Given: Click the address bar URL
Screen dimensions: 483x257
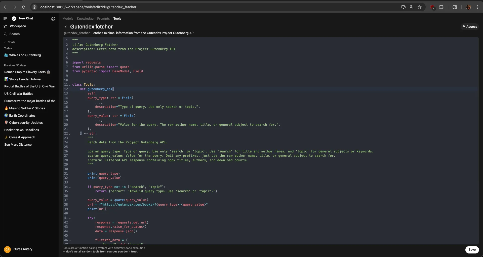Looking at the screenshot, I should click(x=88, y=7).
